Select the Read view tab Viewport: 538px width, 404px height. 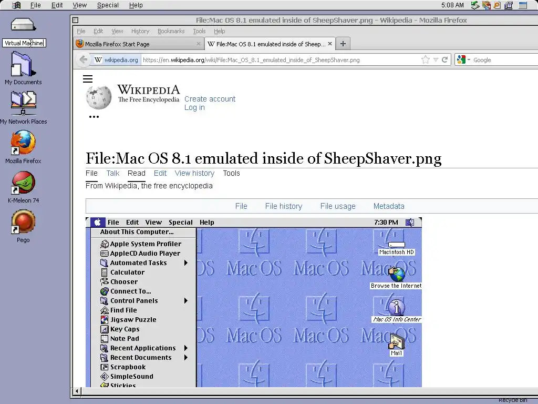pyautogui.click(x=136, y=173)
